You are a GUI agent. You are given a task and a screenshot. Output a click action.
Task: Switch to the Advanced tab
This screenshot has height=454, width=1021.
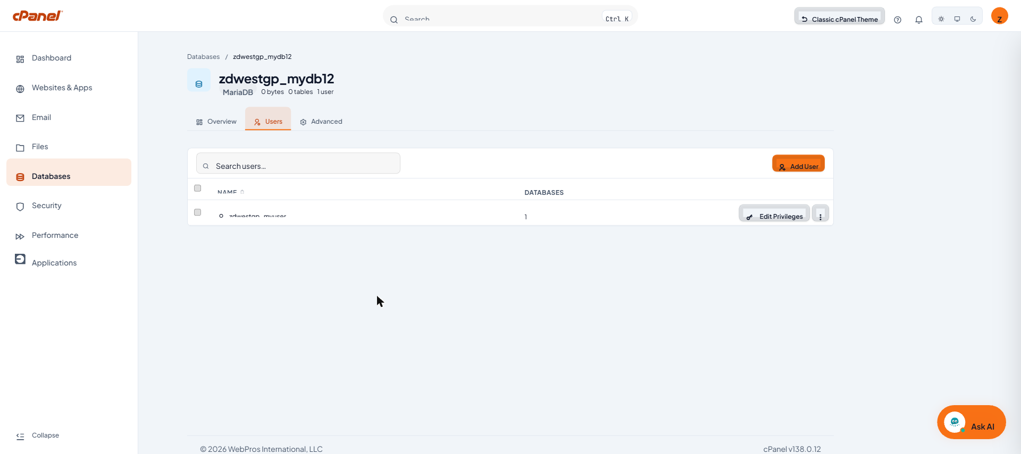[x=321, y=120]
